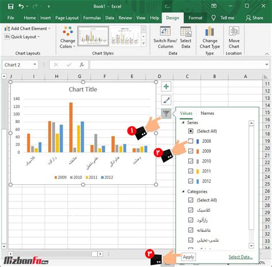272x267 pixels.
Task: Open Quick Layout dropdown
Action: pos(22,37)
